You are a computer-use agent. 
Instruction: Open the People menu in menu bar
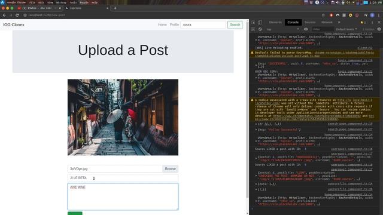[x=84, y=2]
